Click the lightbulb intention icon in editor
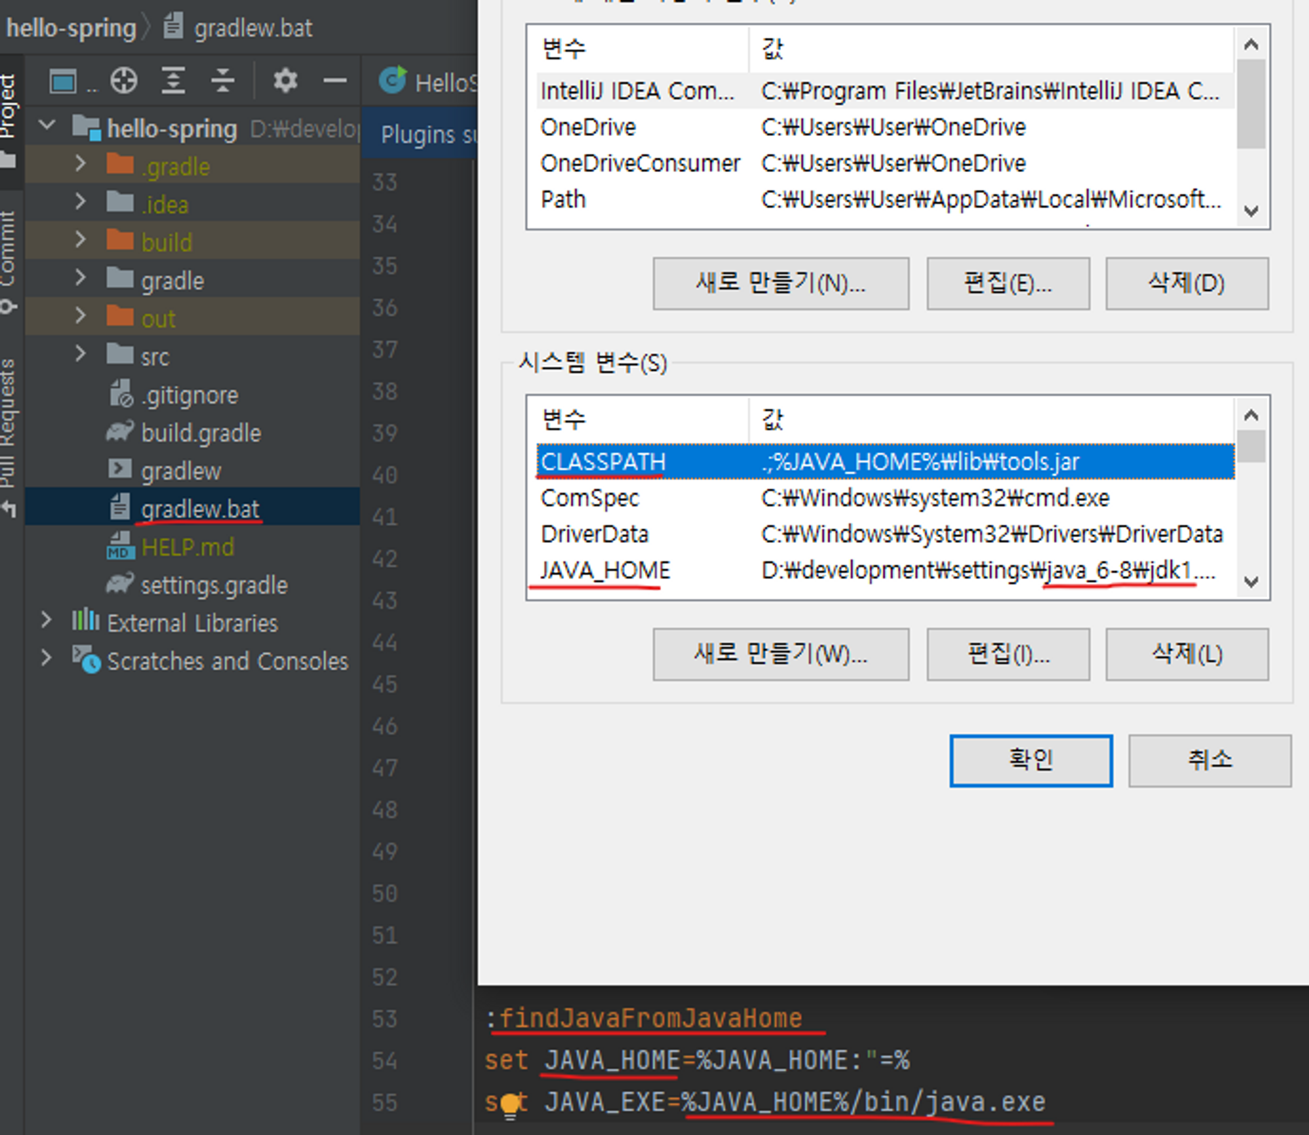Screen dimensions: 1309x1135 [x=511, y=1106]
